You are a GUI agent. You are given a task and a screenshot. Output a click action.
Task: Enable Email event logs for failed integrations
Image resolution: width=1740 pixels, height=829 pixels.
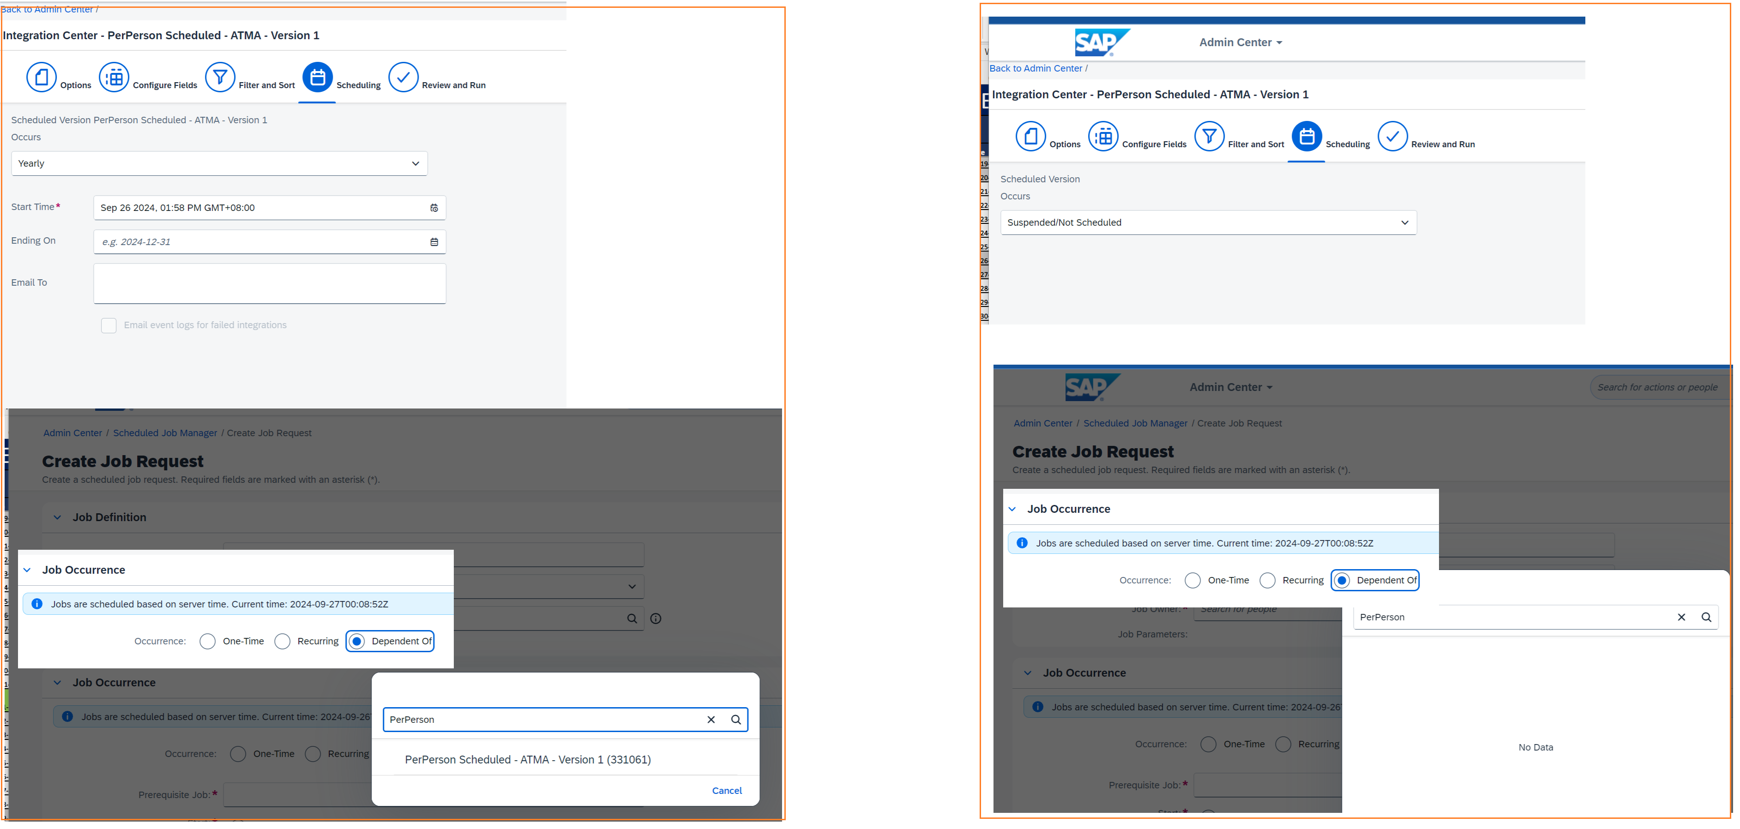pyautogui.click(x=109, y=325)
